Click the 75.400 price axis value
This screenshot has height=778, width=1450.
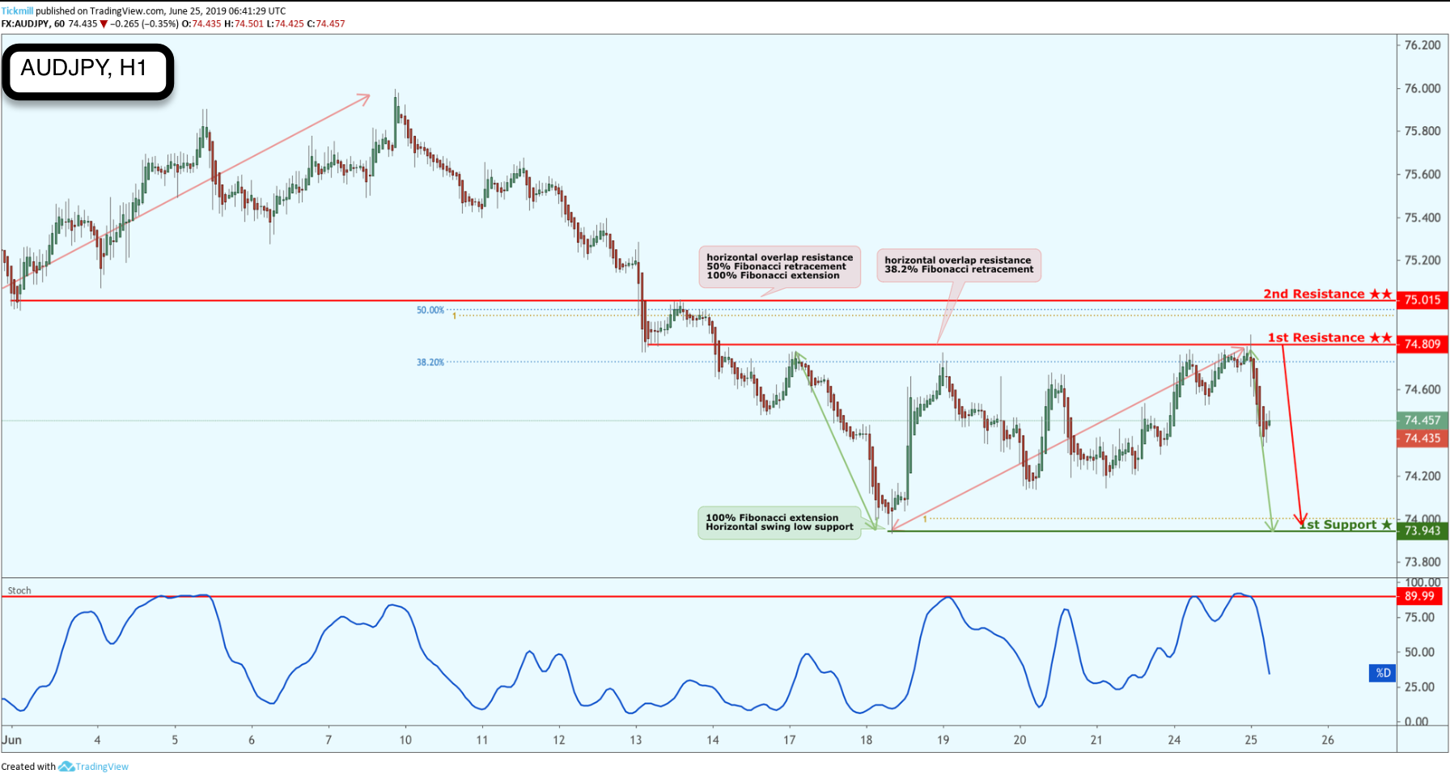(x=1422, y=218)
